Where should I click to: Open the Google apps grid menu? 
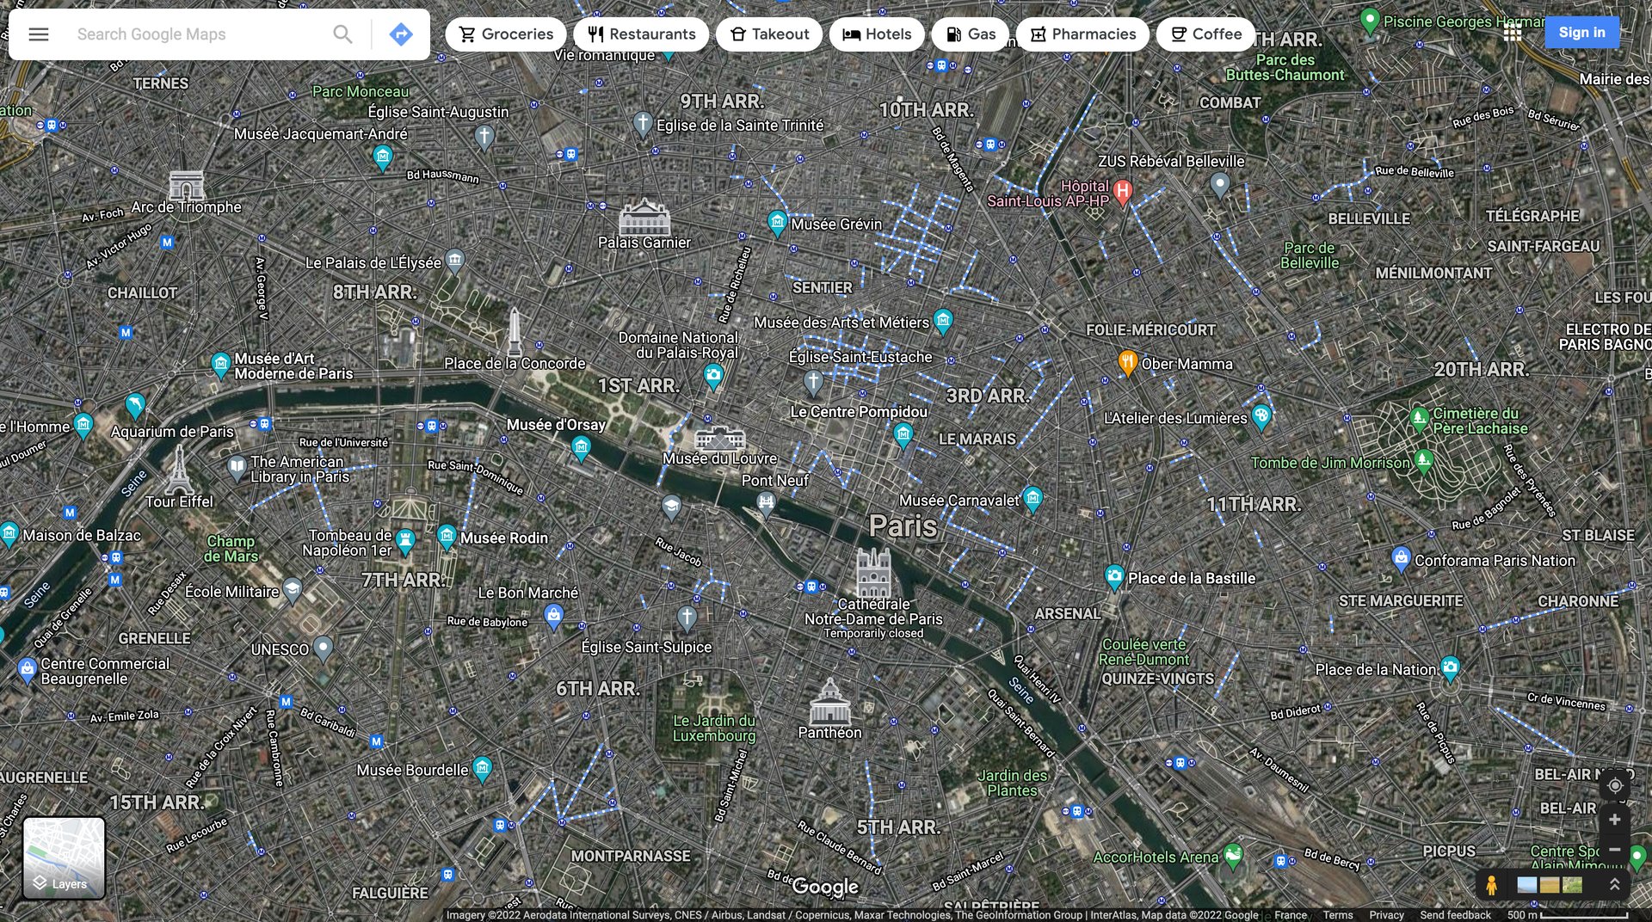tap(1513, 33)
